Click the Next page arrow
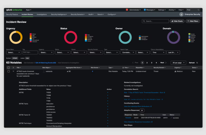206x135 pixels. point(166,63)
